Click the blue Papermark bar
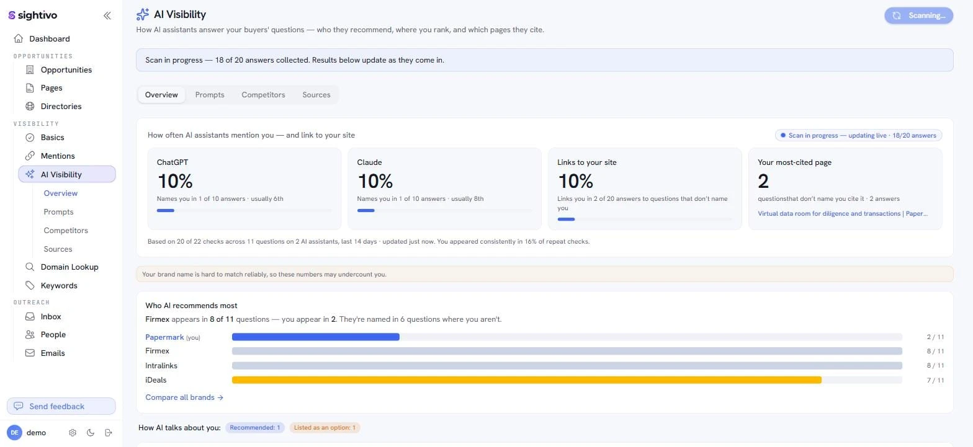973x447 pixels. tap(316, 337)
